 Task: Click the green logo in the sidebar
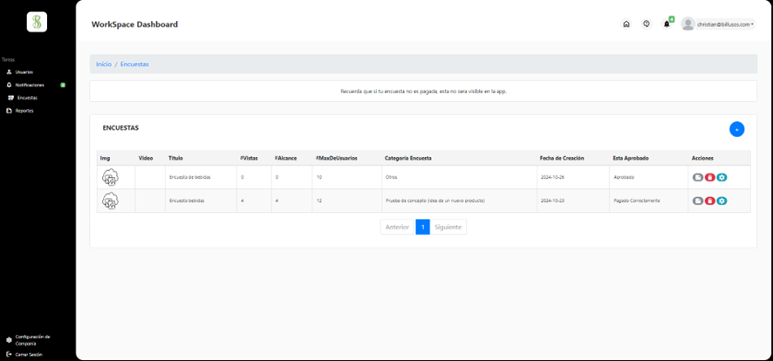coord(37,22)
